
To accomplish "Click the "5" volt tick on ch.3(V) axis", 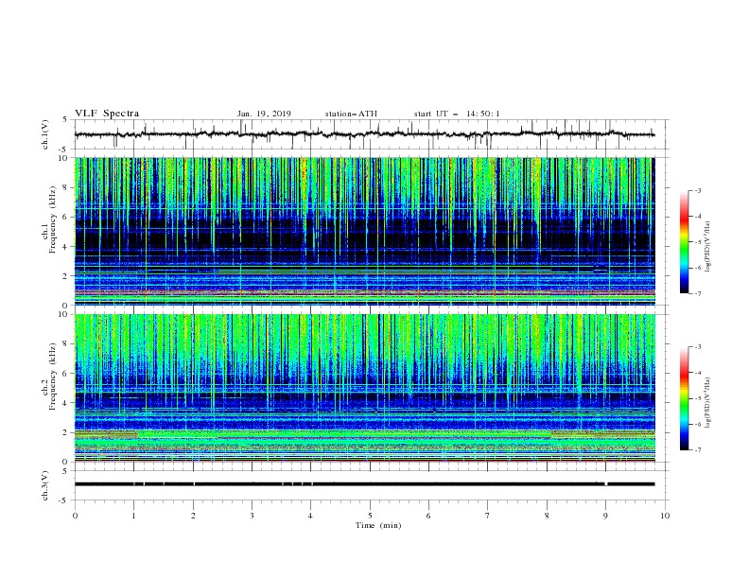I will (65, 470).
